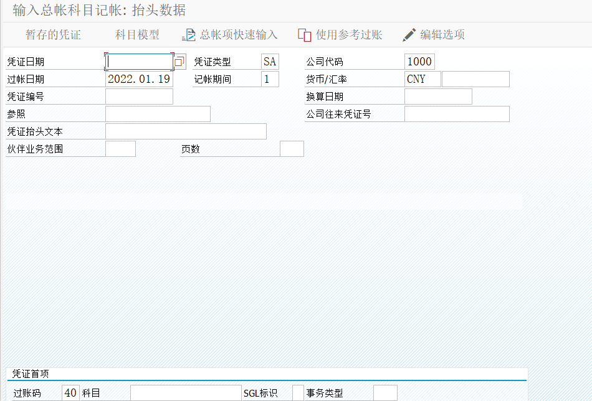Click the 记帐期间 label

(x=212, y=79)
